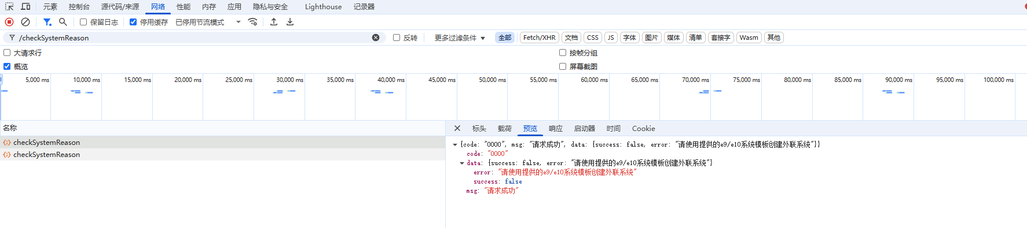The width and height of the screenshot is (1027, 228).
Task: Uncheck the 停用缓存 checkbox
Action: [x=133, y=22]
